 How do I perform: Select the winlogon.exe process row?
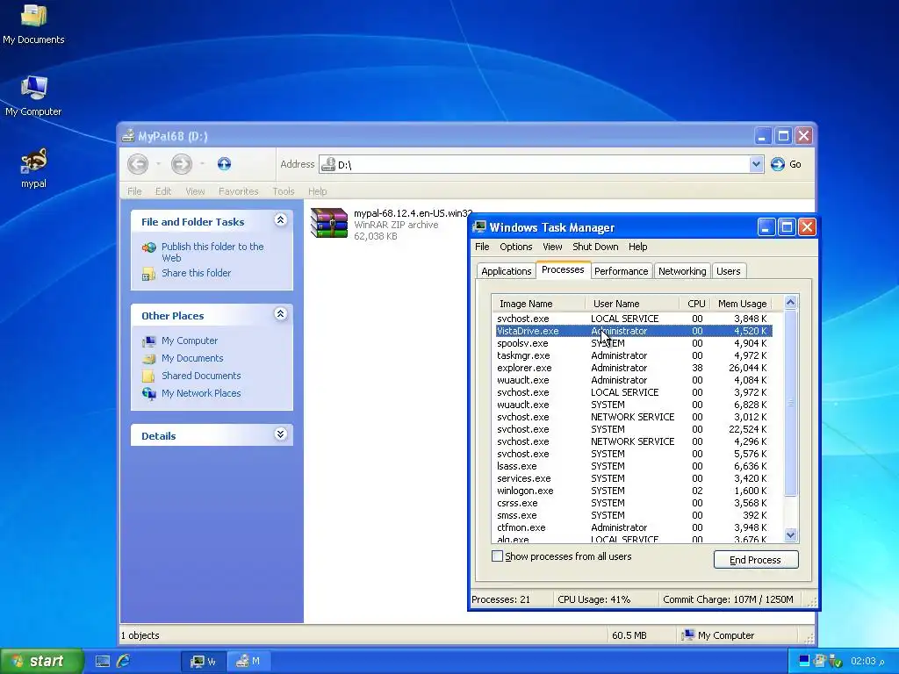coord(633,491)
